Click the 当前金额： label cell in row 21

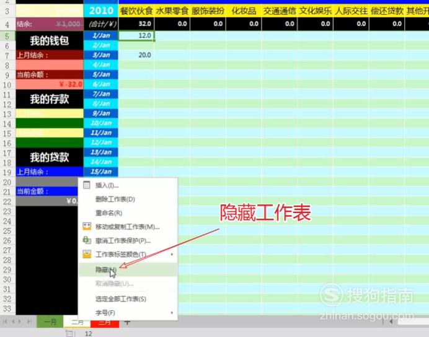(x=46, y=191)
